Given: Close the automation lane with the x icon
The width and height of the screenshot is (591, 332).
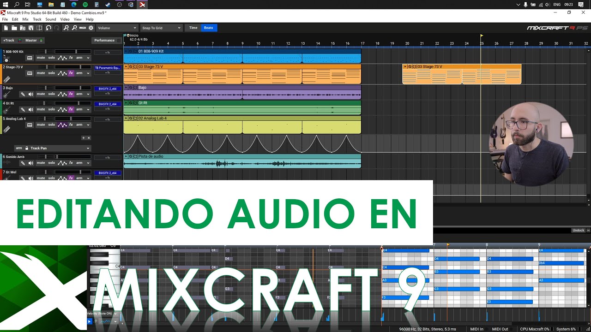Looking at the screenshot, I should (89, 138).
